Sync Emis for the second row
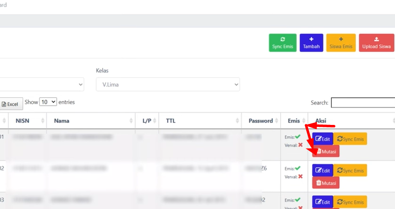The width and height of the screenshot is (395, 209). [350, 171]
